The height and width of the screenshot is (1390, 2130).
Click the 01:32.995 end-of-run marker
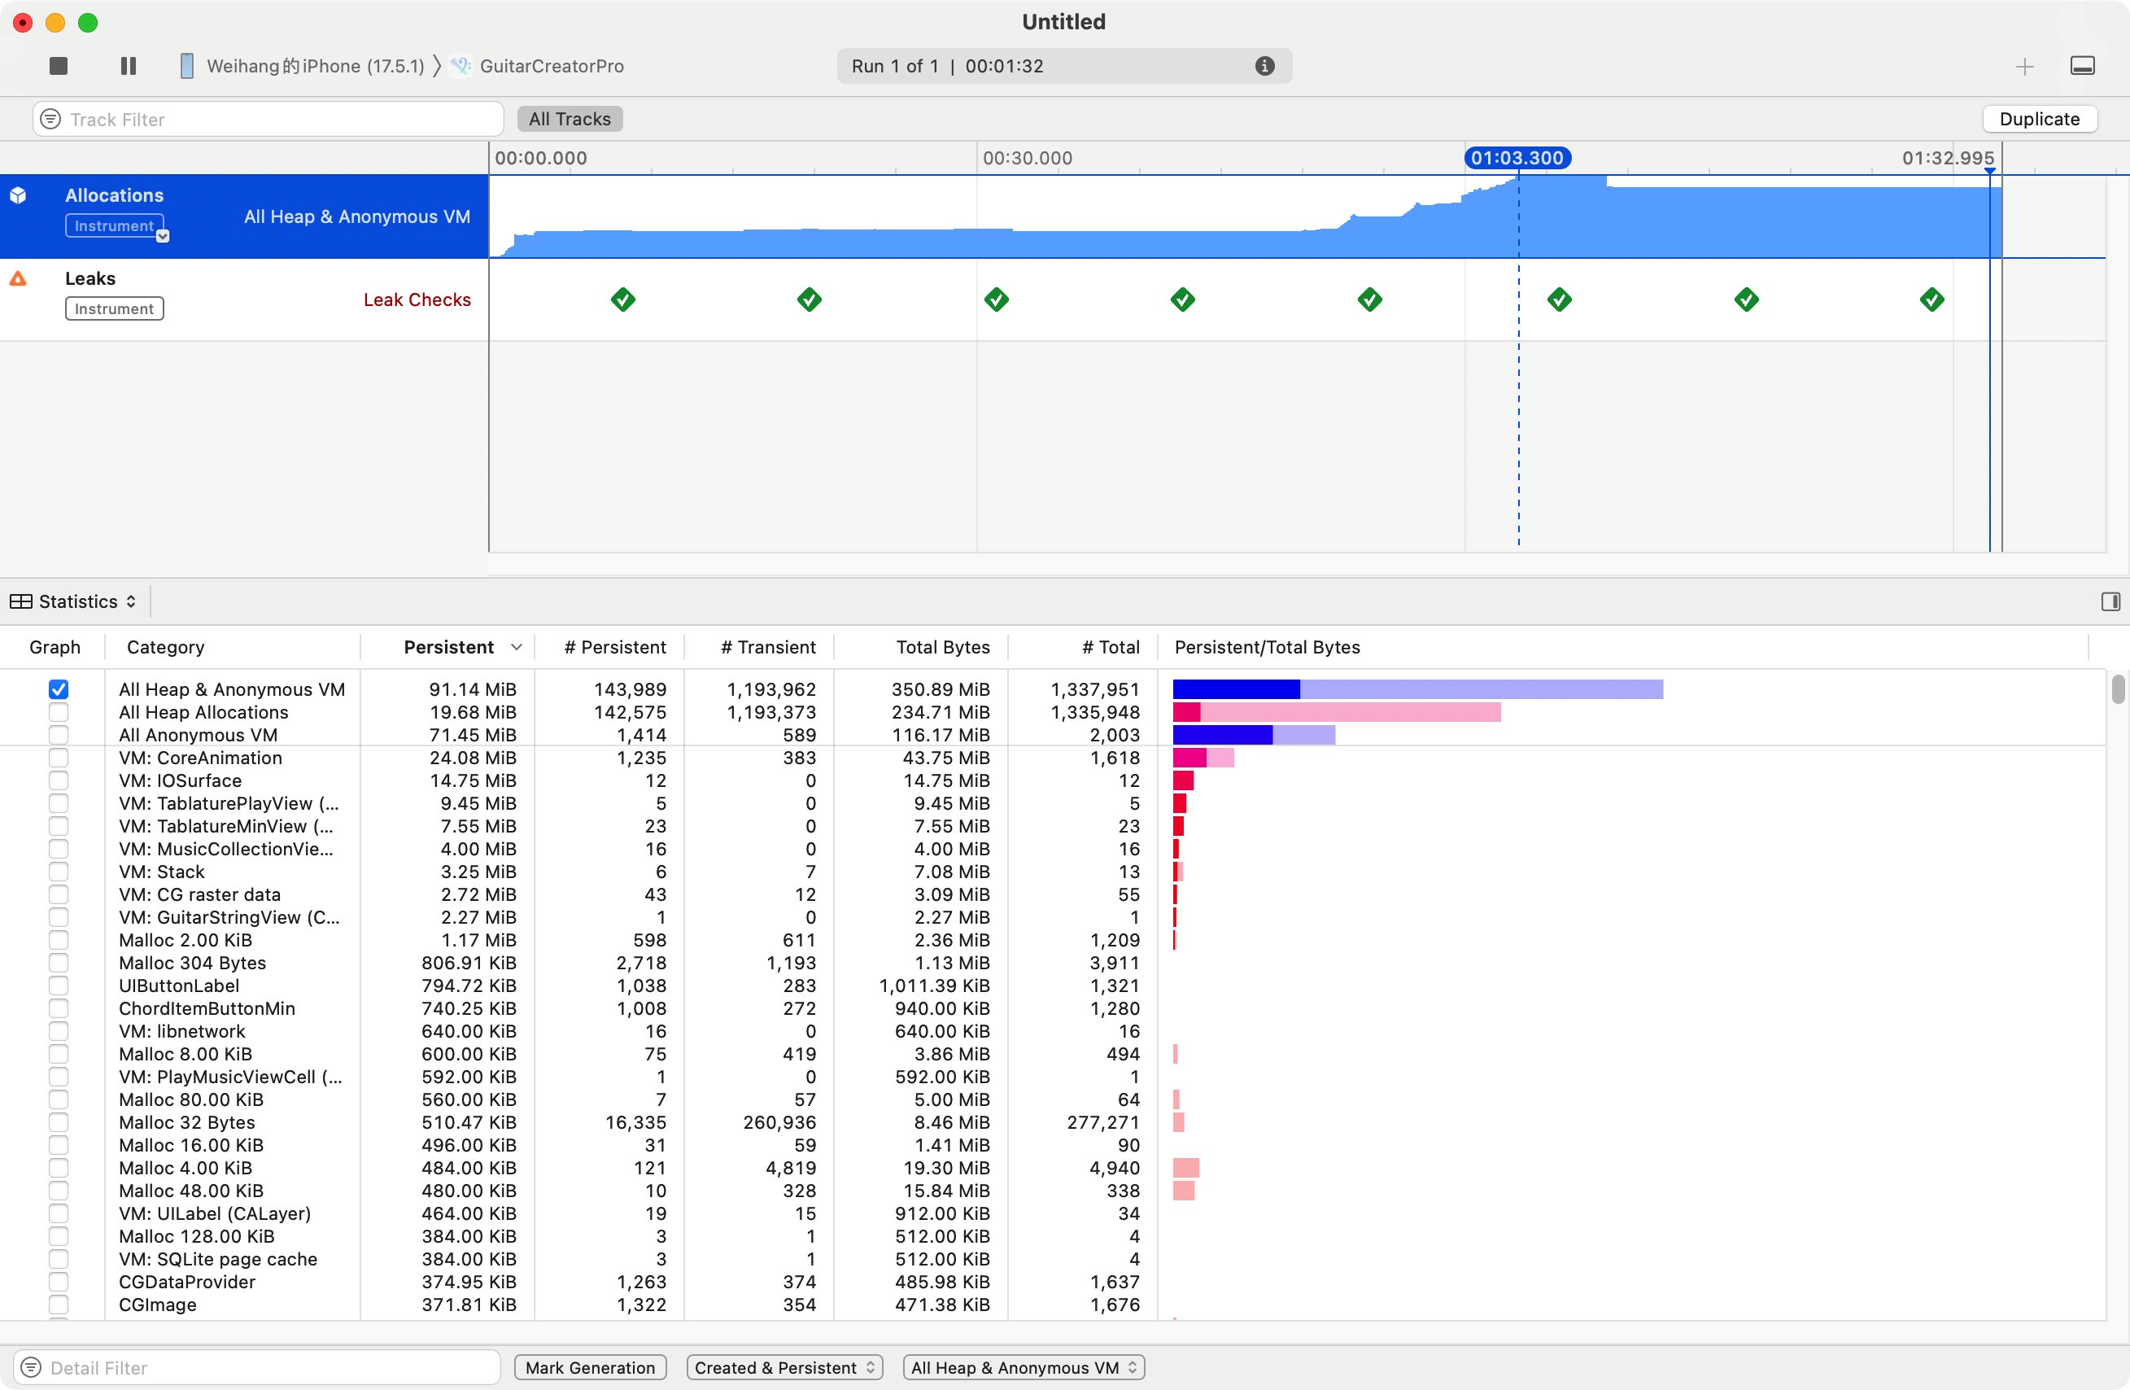pyautogui.click(x=1948, y=158)
